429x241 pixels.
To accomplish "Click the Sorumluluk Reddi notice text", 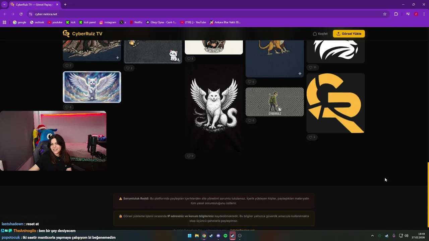I will pyautogui.click(x=214, y=201).
